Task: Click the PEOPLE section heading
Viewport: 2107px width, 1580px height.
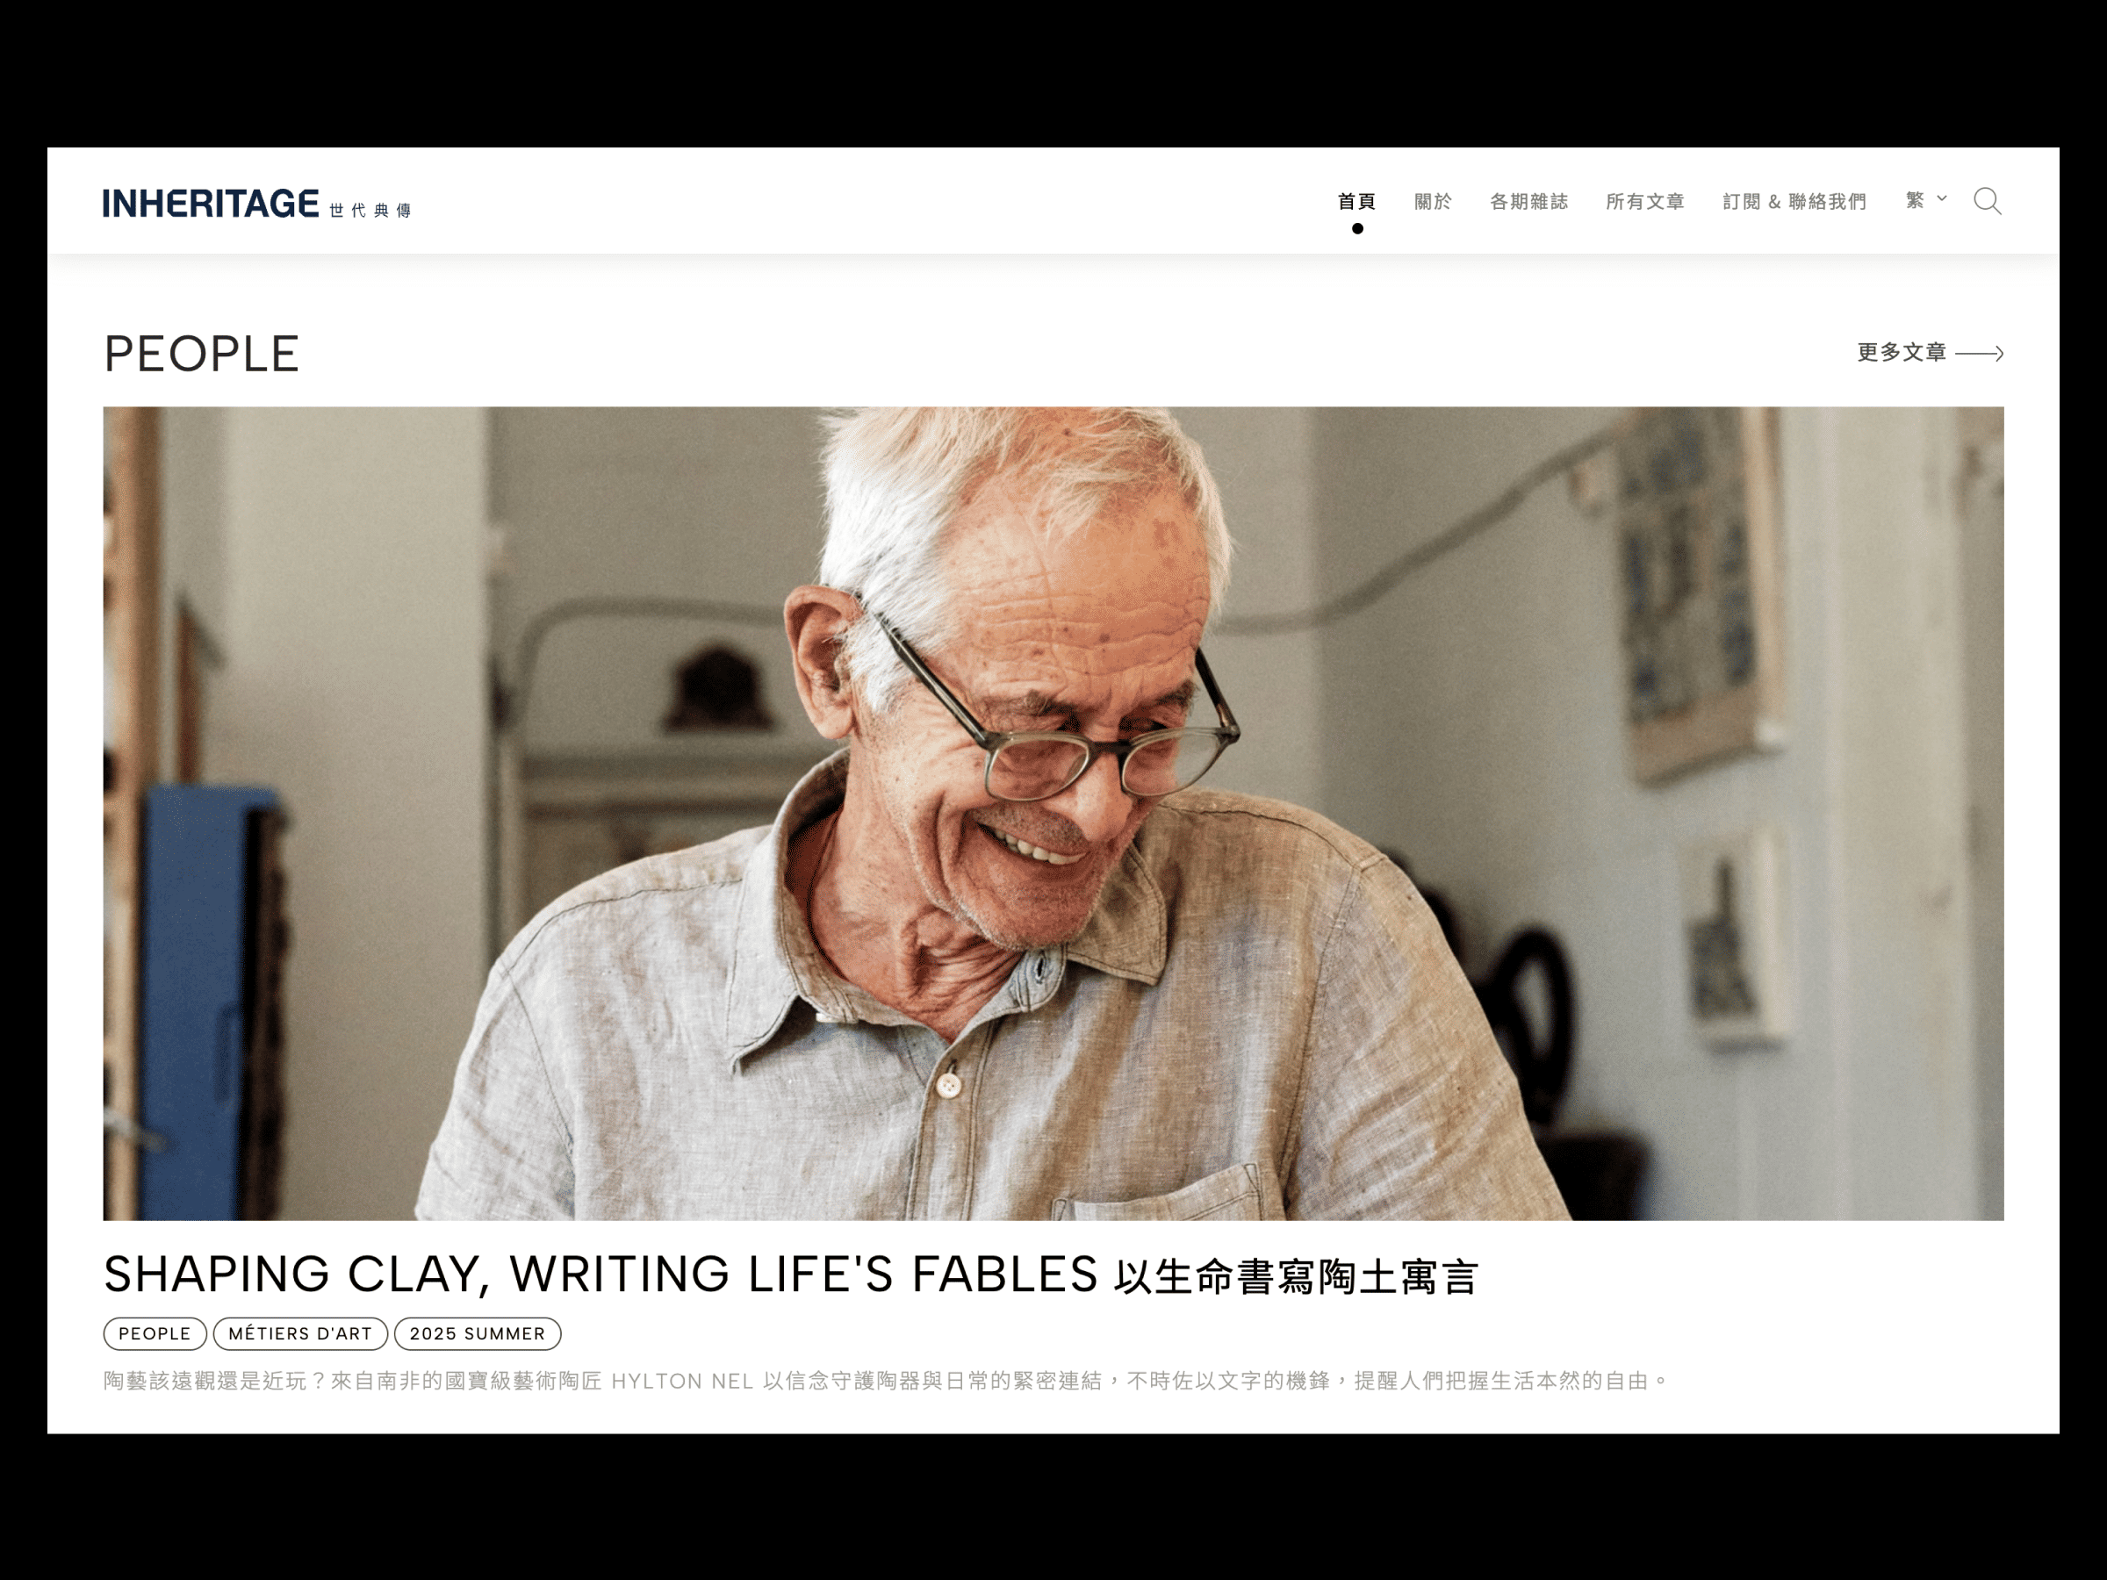Action: click(201, 355)
